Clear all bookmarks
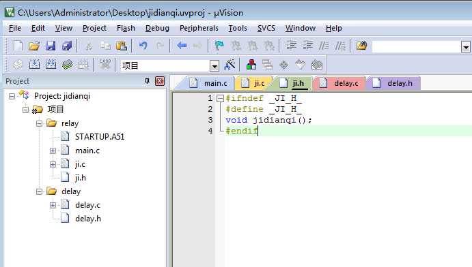Screen dimensions: 472x267 click(x=269, y=46)
